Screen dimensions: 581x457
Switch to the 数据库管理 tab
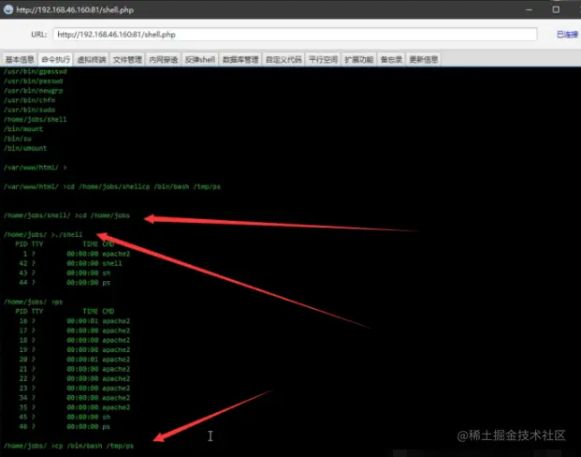coord(240,59)
